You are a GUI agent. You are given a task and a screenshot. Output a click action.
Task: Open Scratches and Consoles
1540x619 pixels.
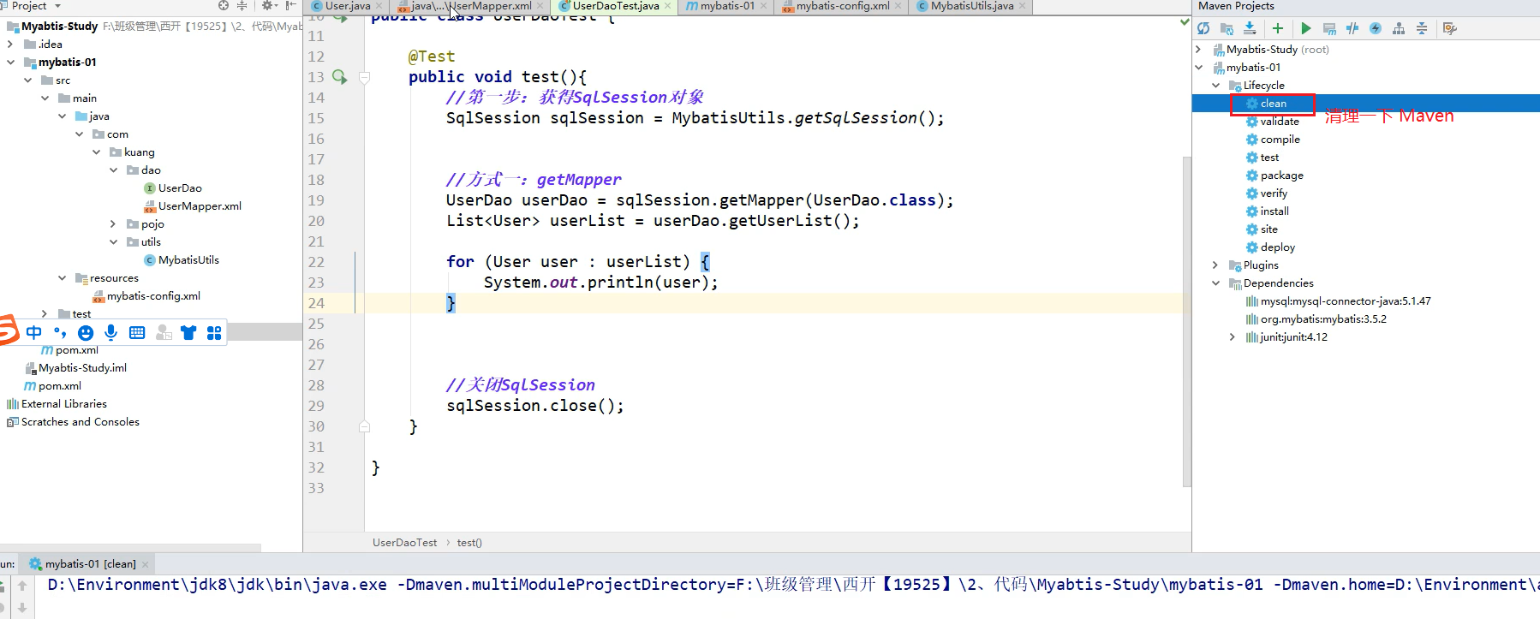tap(73, 421)
